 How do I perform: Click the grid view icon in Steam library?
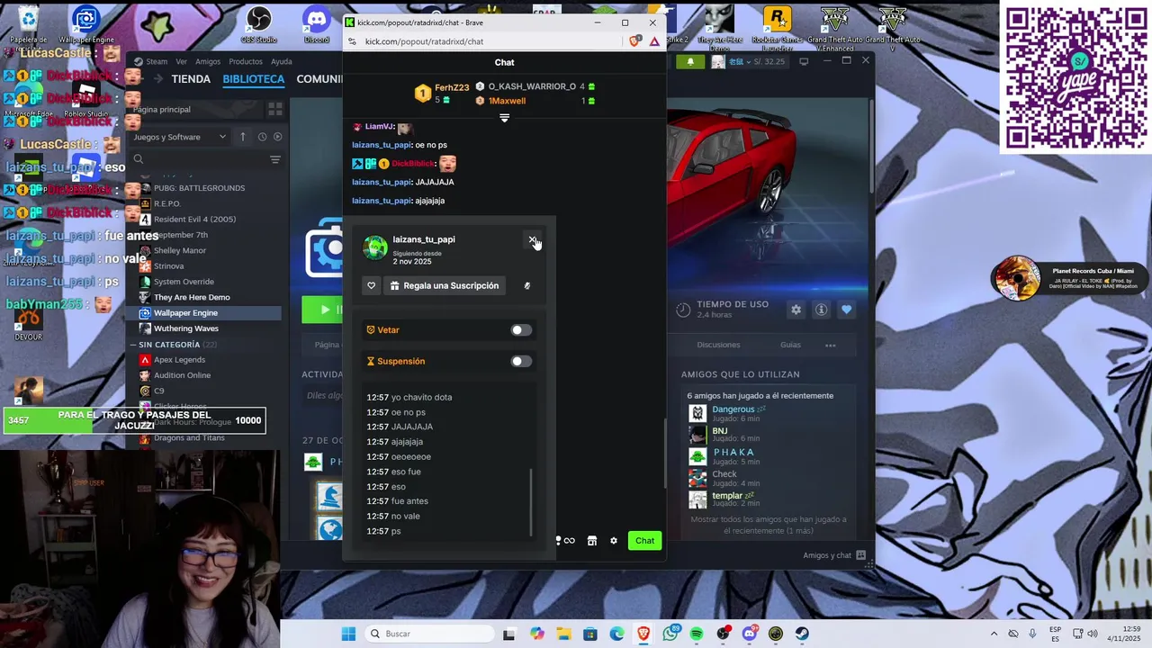(275, 109)
